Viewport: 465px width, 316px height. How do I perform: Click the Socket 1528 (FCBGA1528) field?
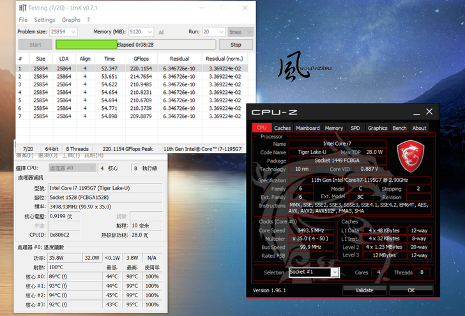[105, 198]
